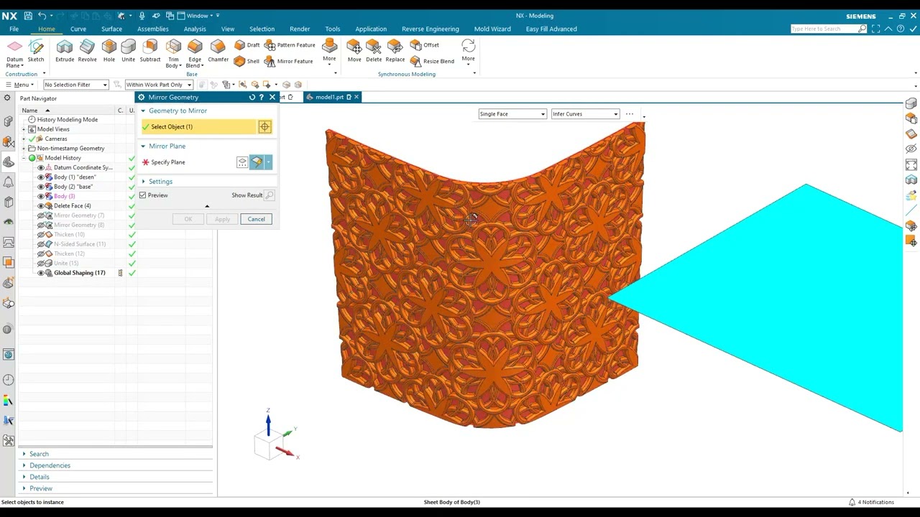Select Replace Face synchronous tool
920x517 pixels.
point(395,51)
